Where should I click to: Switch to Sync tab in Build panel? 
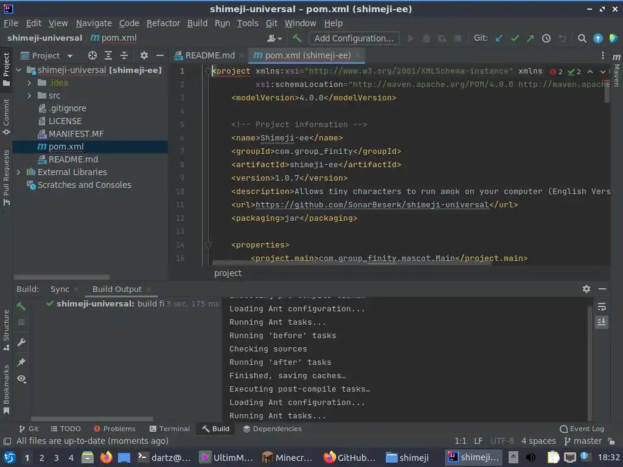click(60, 289)
